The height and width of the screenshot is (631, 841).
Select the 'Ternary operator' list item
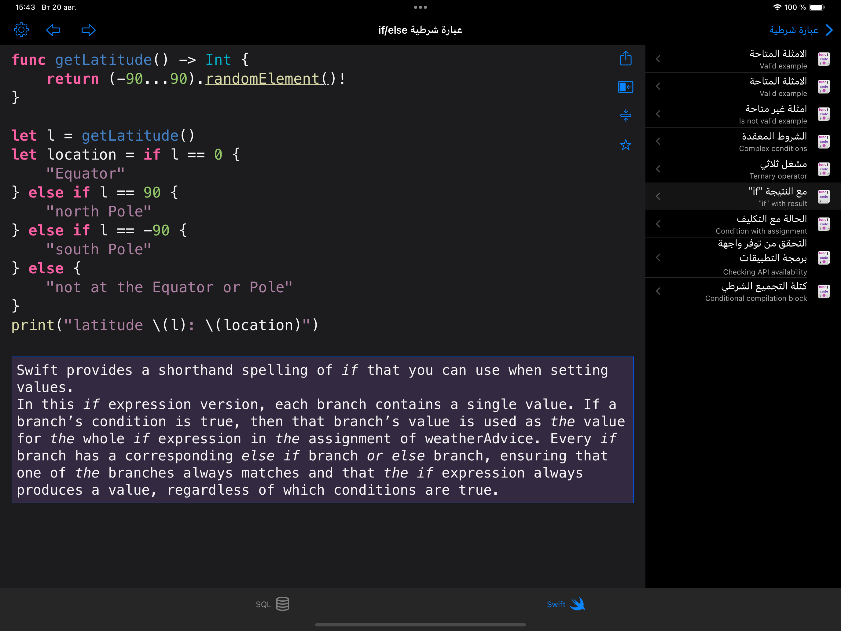(x=743, y=169)
